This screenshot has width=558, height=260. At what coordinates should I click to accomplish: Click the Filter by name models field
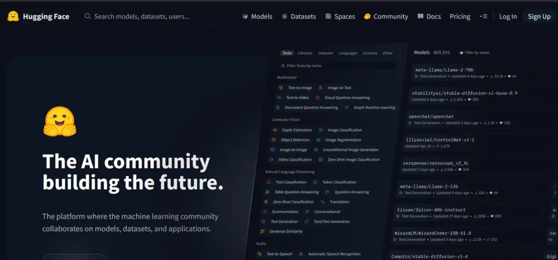pyautogui.click(x=475, y=53)
